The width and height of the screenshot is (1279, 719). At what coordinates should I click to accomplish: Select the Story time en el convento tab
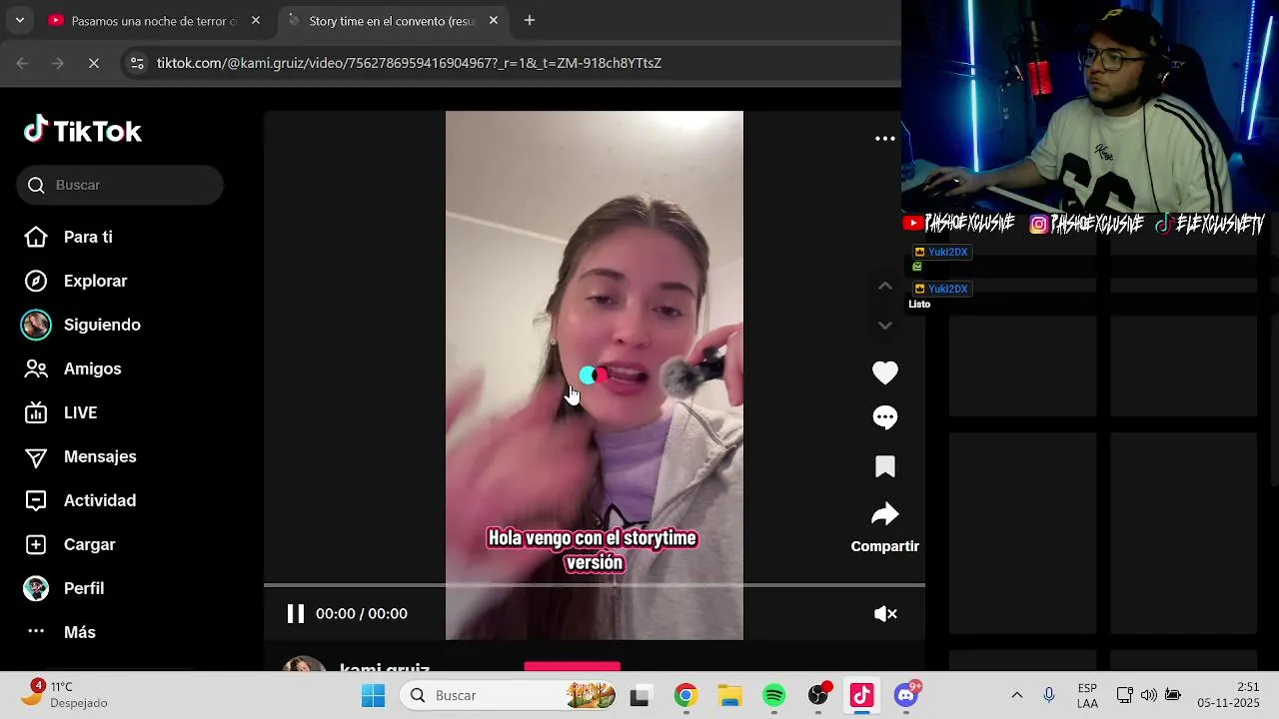(392, 21)
